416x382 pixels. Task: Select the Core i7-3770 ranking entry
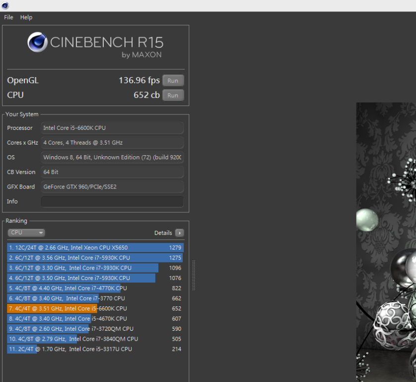coord(95,298)
